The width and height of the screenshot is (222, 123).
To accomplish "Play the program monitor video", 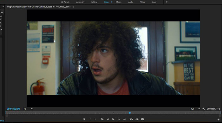I will click(113, 119).
